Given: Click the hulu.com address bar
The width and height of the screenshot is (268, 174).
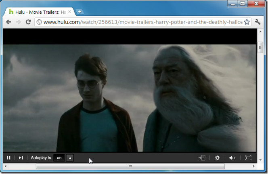Looking at the screenshot, I should click(143, 22).
